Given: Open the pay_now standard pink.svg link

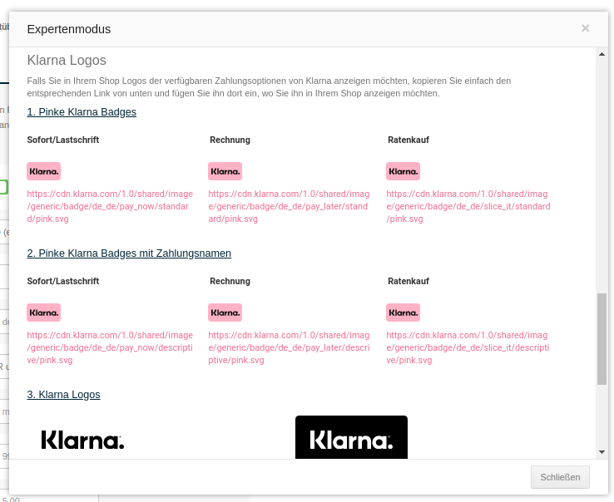Looking at the screenshot, I should 110,206.
